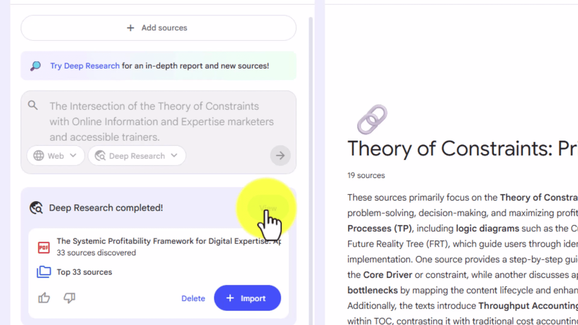Click the search magnifier icon in query box
The image size is (578, 325).
[33, 105]
